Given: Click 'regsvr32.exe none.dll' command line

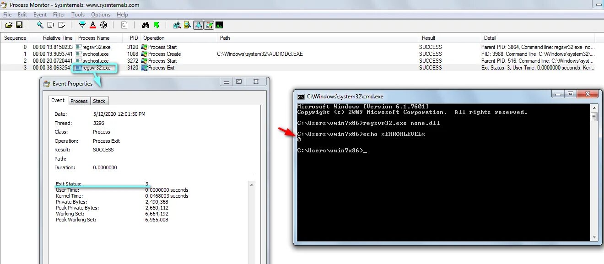Looking at the screenshot, I should point(401,123).
